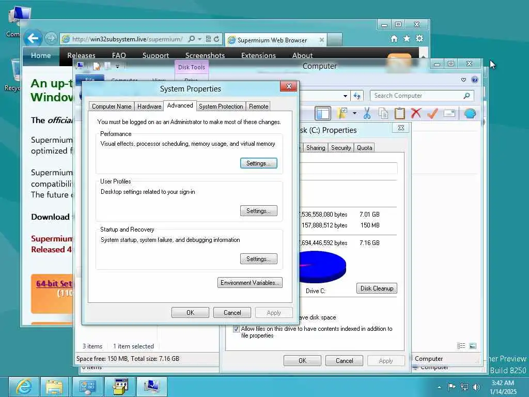Show hidden tray icons arrow
Image resolution: width=529 pixels, height=397 pixels.
(x=439, y=387)
